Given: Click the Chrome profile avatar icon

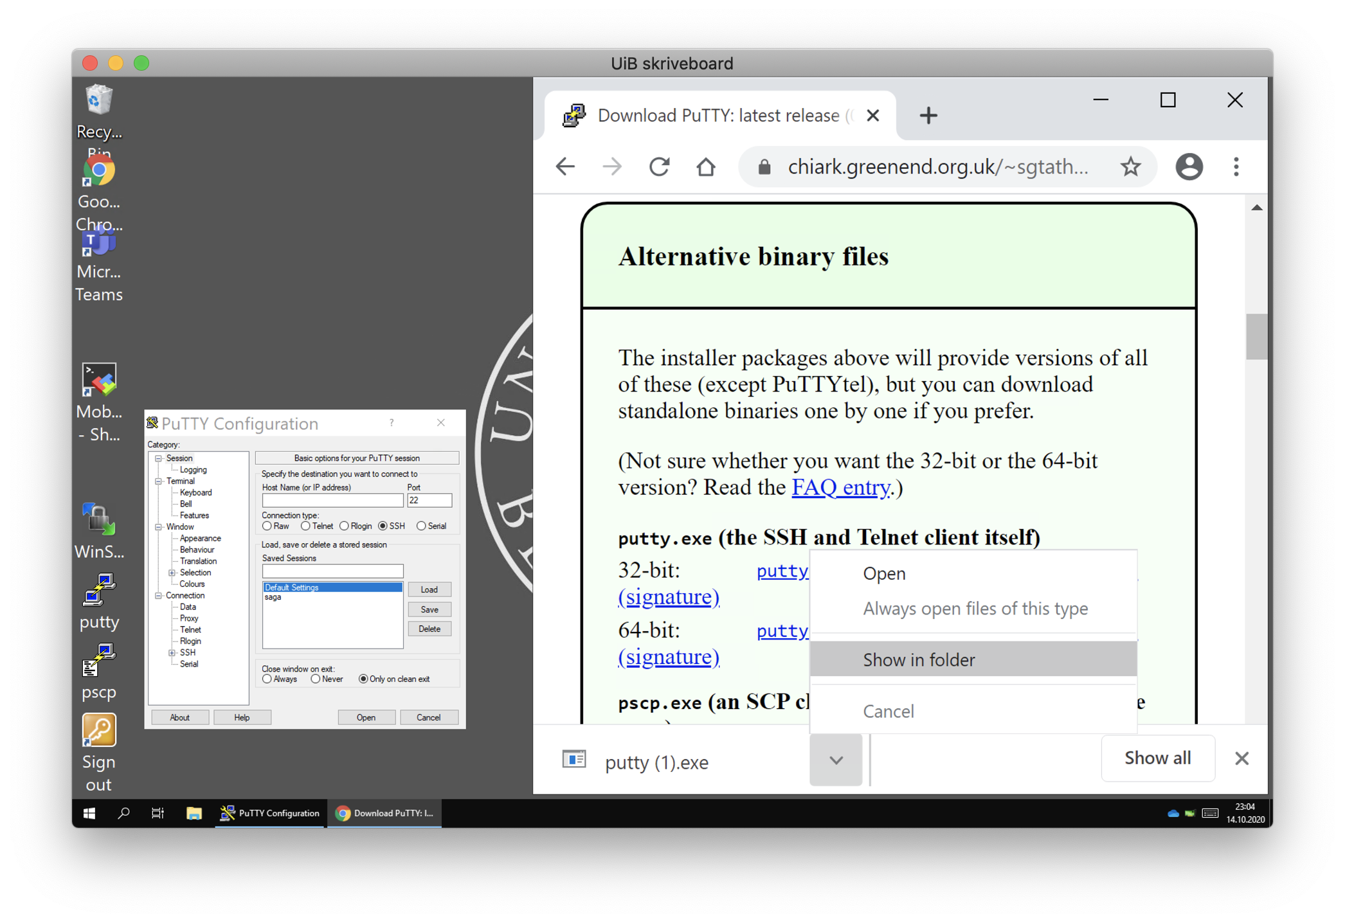Looking at the screenshot, I should (x=1189, y=167).
